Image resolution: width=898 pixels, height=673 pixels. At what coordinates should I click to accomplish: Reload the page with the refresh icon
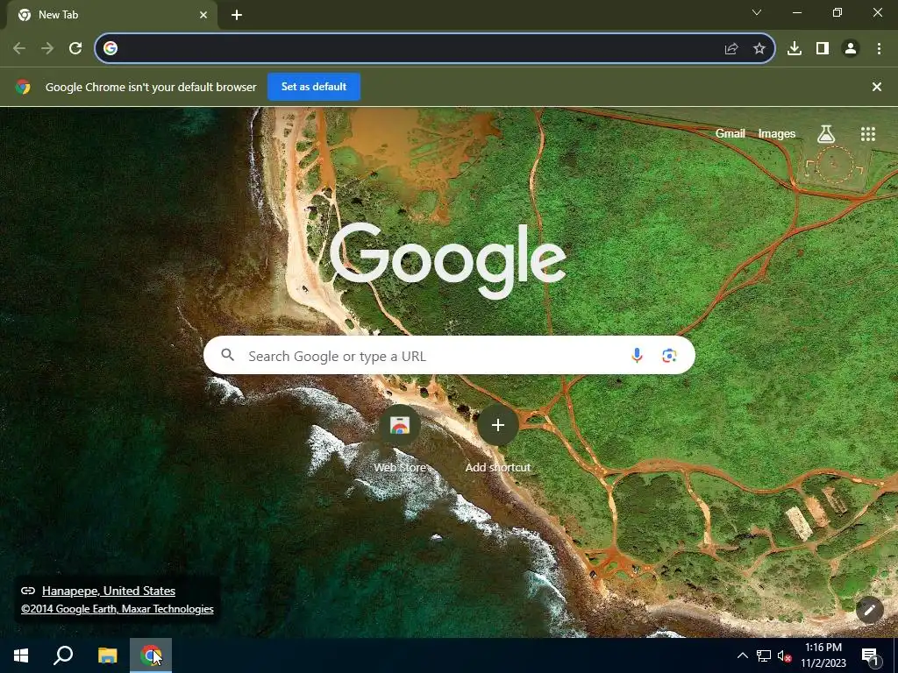pyautogui.click(x=75, y=48)
